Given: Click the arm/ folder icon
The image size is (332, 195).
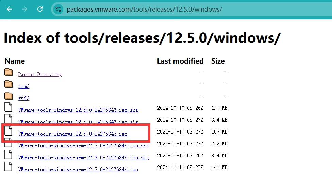Looking at the screenshot, I should pyautogui.click(x=9, y=84).
